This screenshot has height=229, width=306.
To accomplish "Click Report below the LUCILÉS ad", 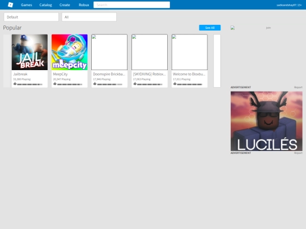I will pyautogui.click(x=298, y=153).
